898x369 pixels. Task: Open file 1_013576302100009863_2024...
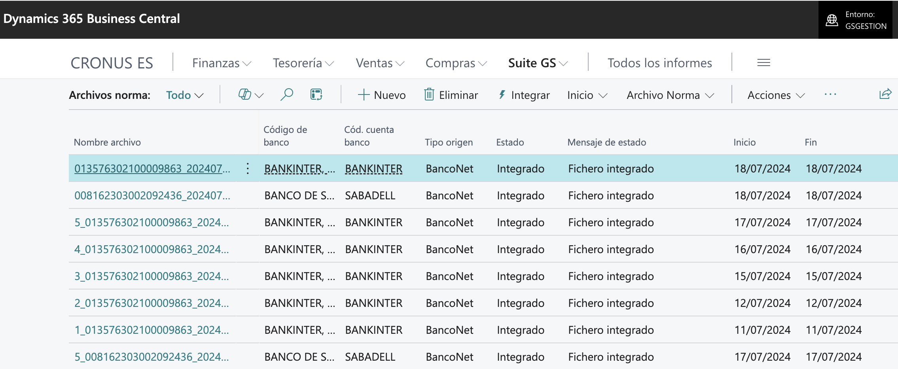pyautogui.click(x=152, y=330)
